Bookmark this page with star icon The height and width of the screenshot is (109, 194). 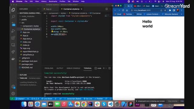(x=165, y=10)
